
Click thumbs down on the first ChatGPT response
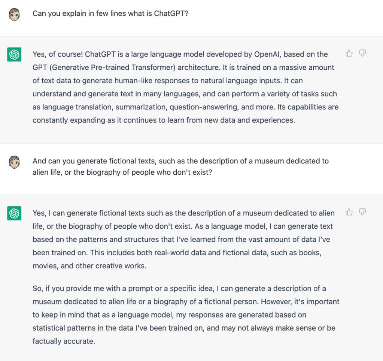(x=362, y=53)
